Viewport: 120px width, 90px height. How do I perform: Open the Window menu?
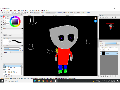coord(43,10)
